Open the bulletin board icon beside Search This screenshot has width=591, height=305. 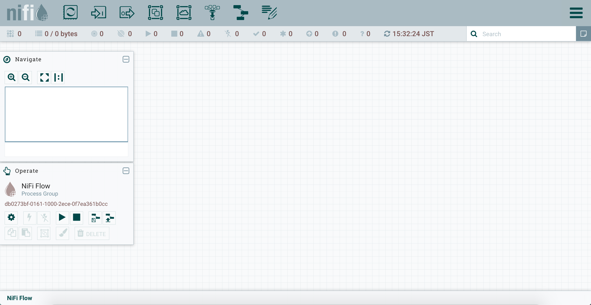[x=583, y=34]
